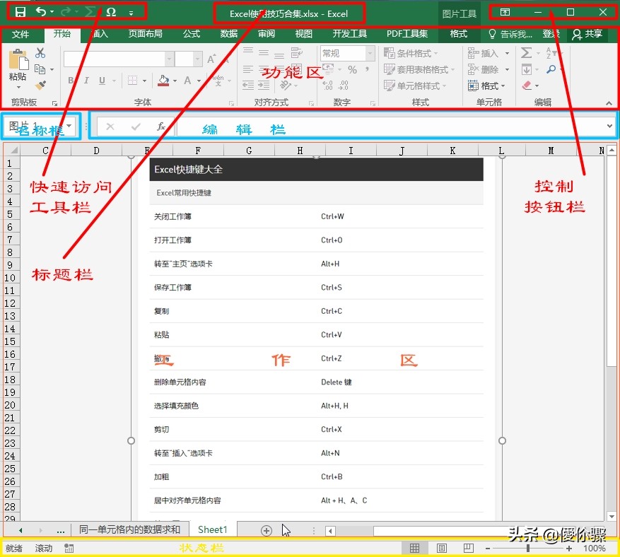Open 单元格样式 cell styles menu
This screenshot has width=620, height=557.
coord(415,86)
